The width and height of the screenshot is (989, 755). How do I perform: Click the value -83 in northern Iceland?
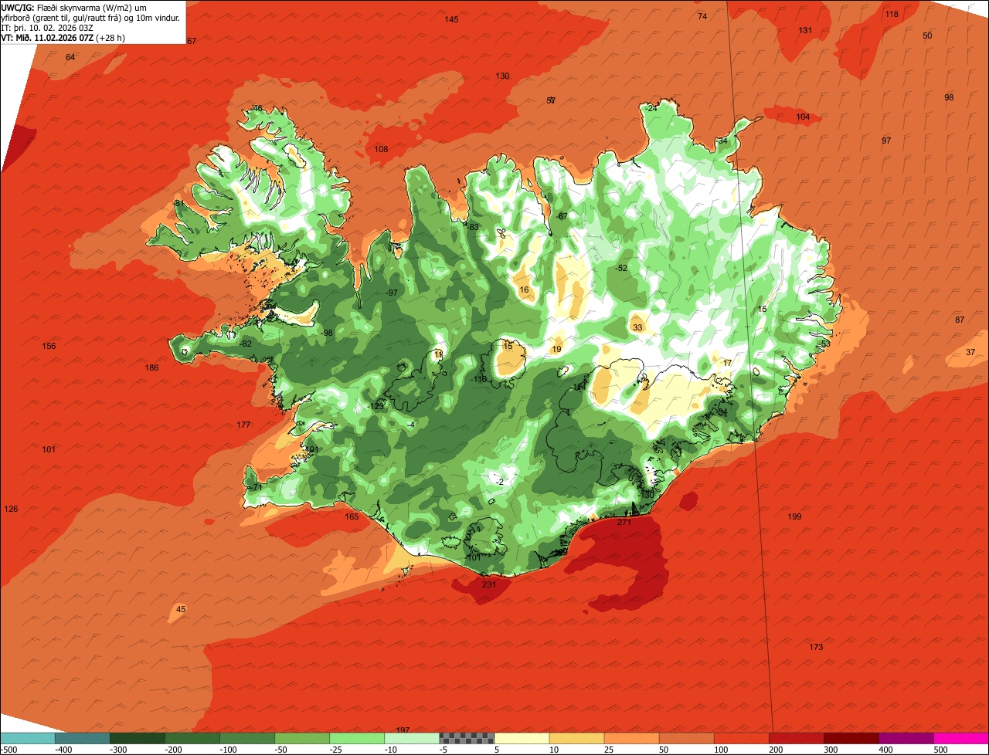474,226
